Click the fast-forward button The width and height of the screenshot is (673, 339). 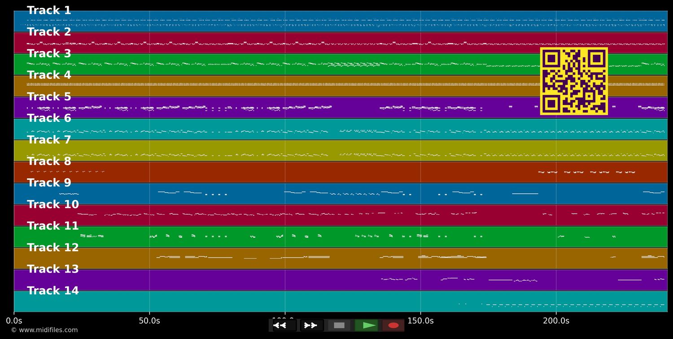pos(312,325)
